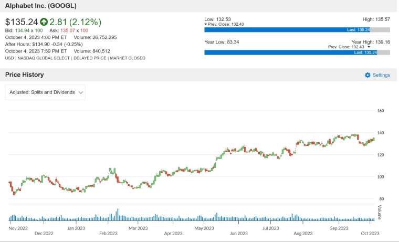Open the Settings link in Price History
The height and width of the screenshot is (242, 399).
point(381,75)
